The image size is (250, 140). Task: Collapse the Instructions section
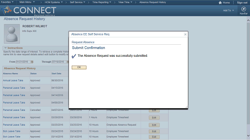[5, 48]
